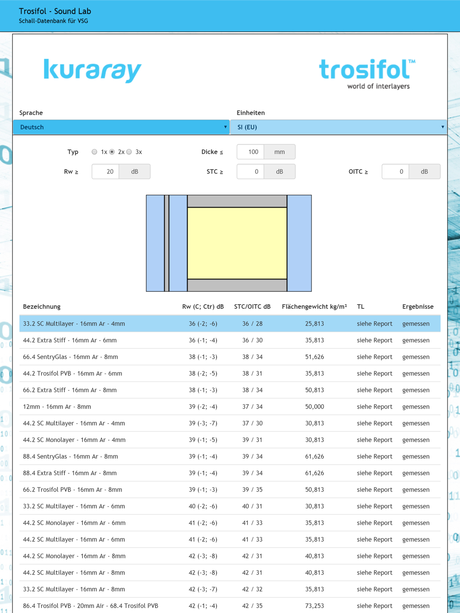The image size is (460, 613).
Task: Select the 2x glazing type radio button
Action: [112, 152]
